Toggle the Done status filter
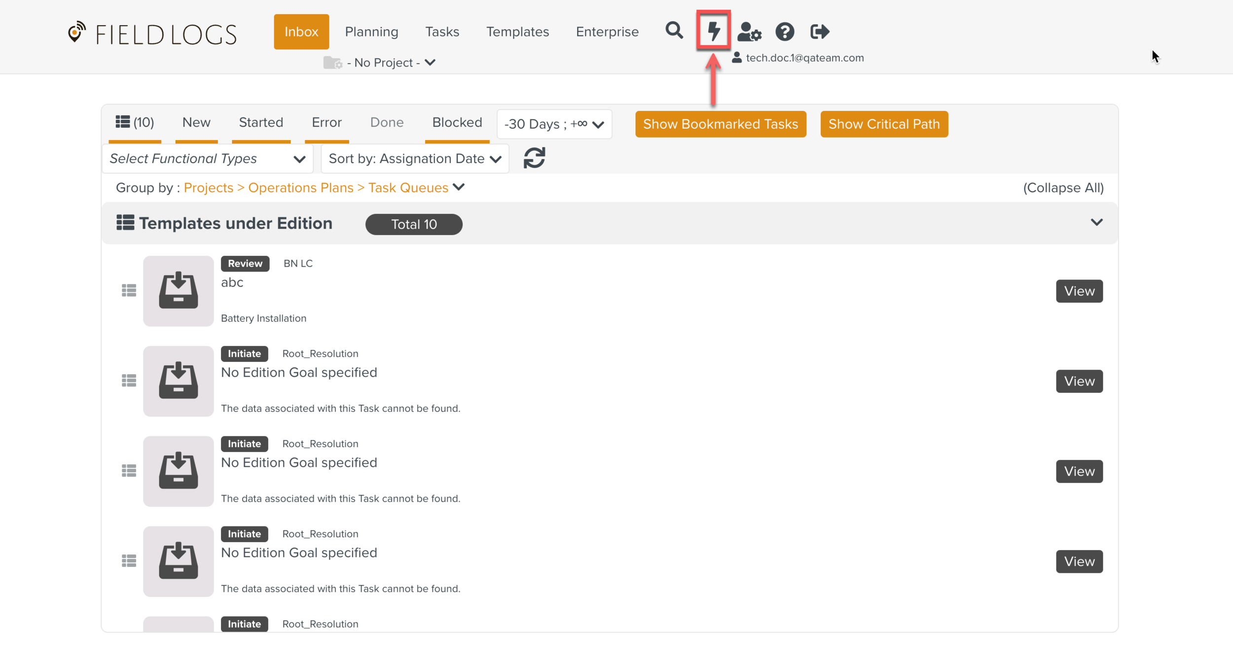This screenshot has height=661, width=1233. tap(387, 123)
